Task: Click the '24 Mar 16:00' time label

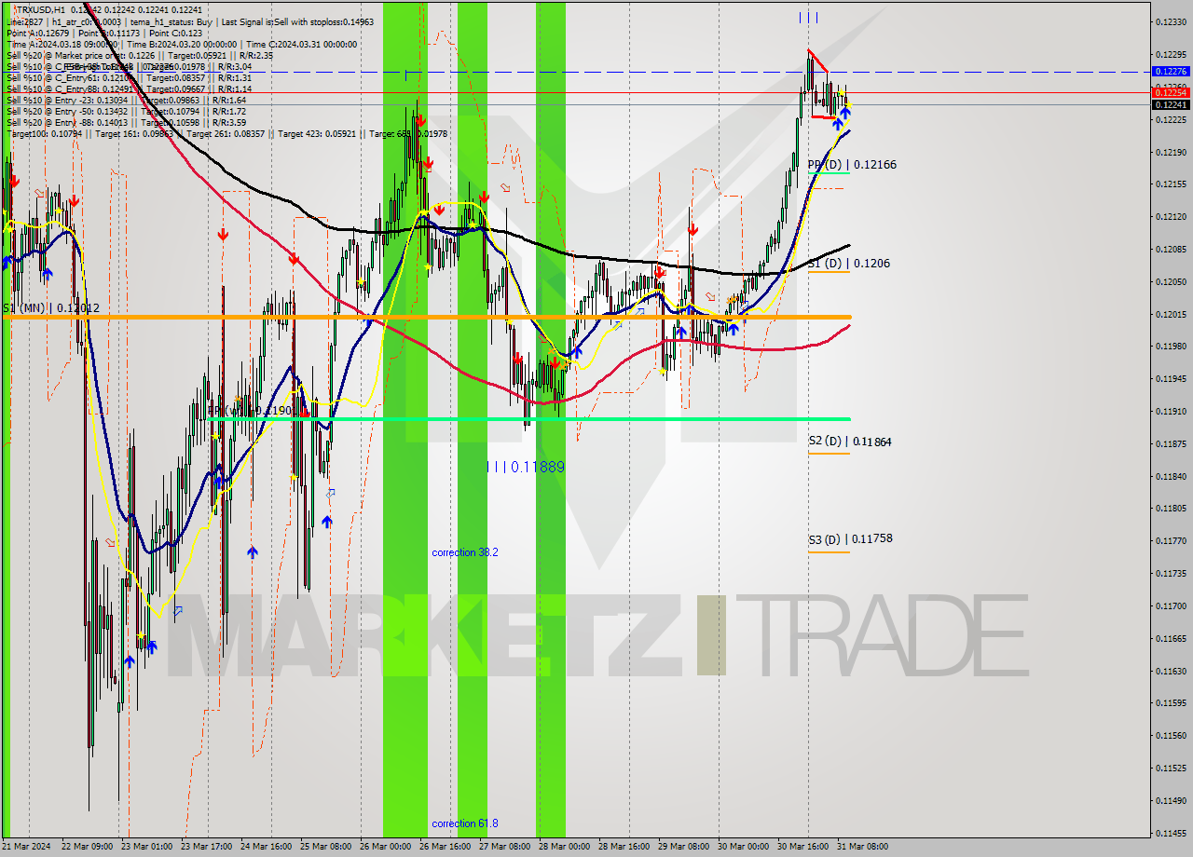Action: click(x=265, y=847)
